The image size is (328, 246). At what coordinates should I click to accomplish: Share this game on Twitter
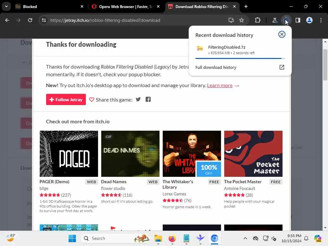point(138,99)
